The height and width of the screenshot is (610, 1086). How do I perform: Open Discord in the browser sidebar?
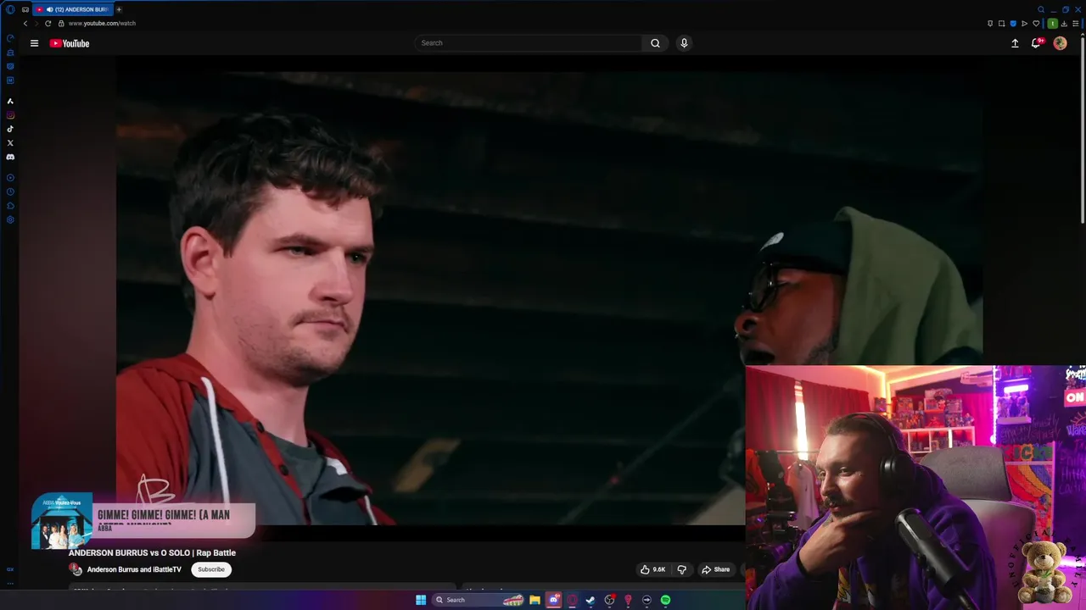click(x=10, y=157)
